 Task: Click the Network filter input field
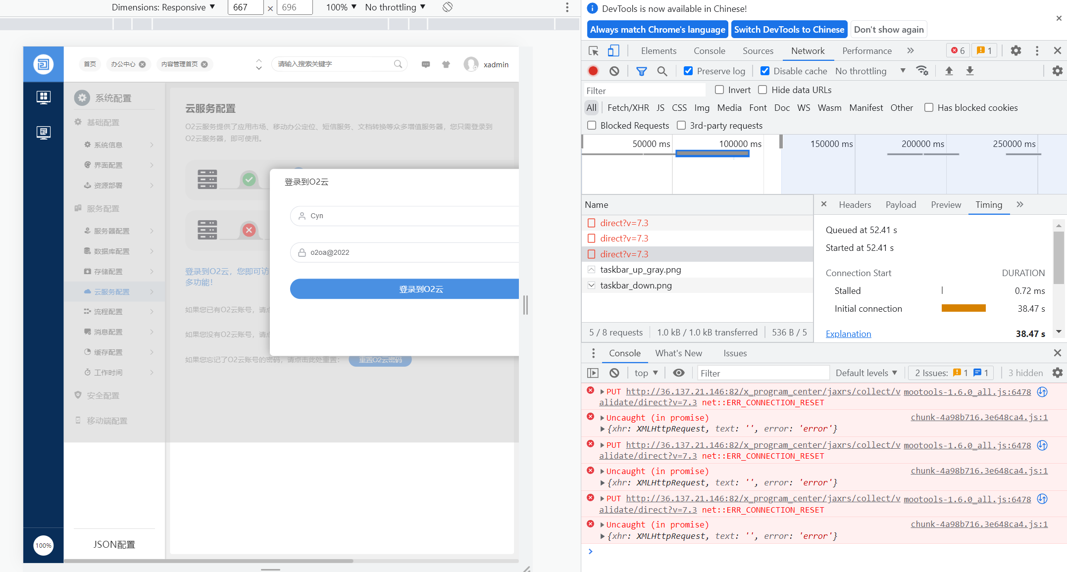click(x=644, y=91)
